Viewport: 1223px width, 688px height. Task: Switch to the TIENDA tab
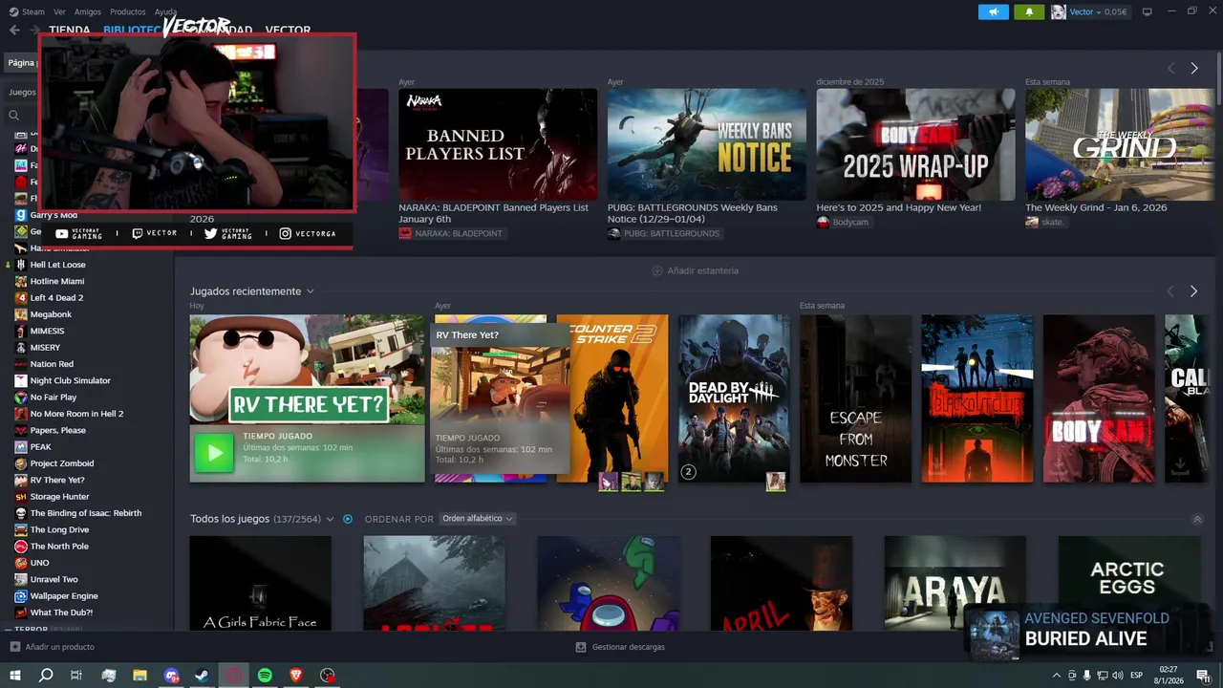70,31
